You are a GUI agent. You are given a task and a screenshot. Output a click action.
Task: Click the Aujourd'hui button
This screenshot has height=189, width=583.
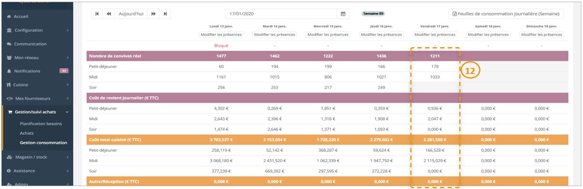pos(131,14)
